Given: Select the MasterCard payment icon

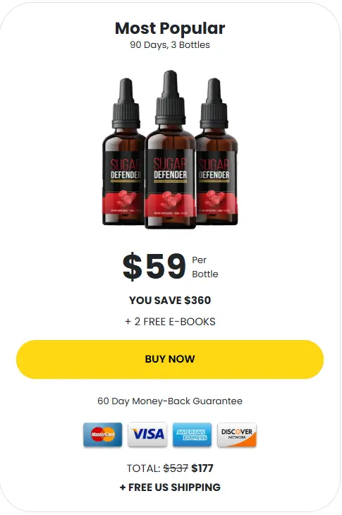Looking at the screenshot, I should pos(103,435).
